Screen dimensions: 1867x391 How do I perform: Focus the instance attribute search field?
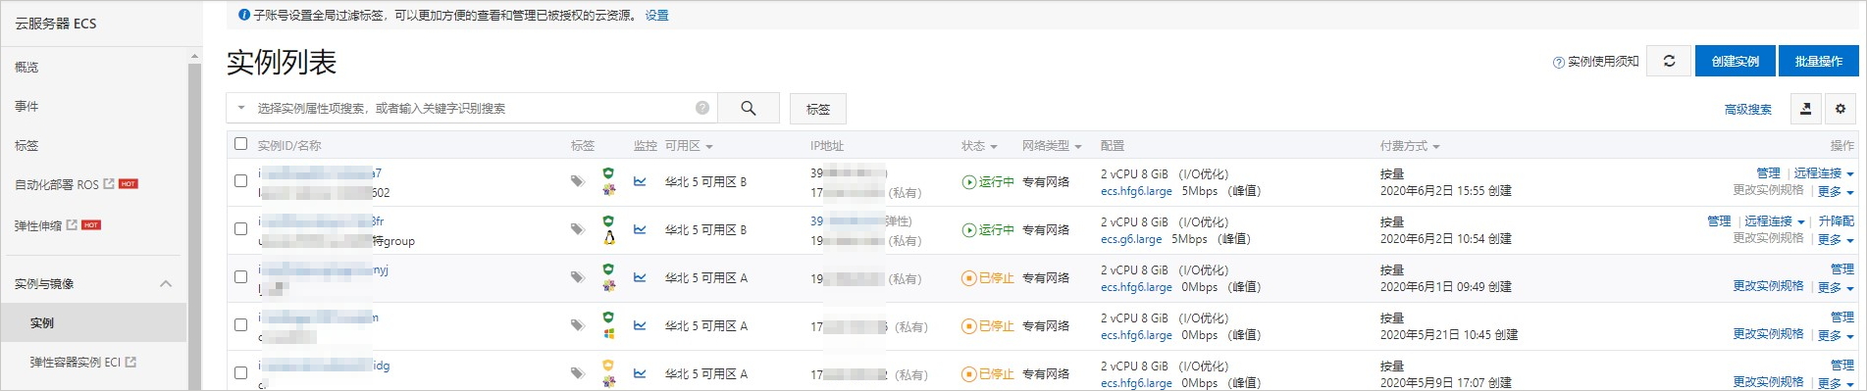tap(472, 108)
